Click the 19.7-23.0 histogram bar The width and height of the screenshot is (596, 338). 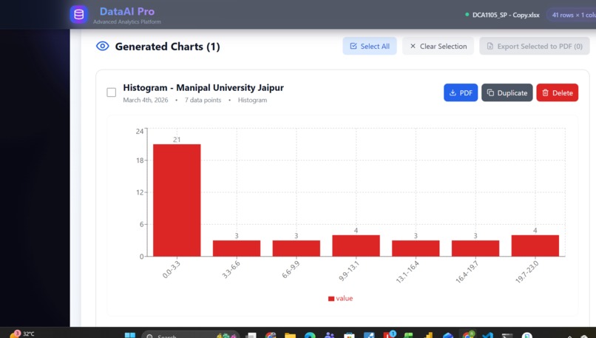(x=535, y=246)
